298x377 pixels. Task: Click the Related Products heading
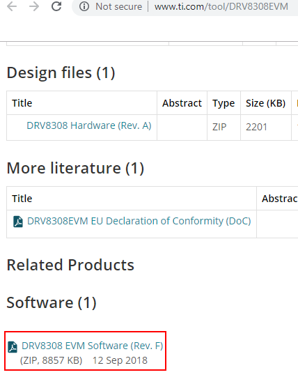[70, 265]
